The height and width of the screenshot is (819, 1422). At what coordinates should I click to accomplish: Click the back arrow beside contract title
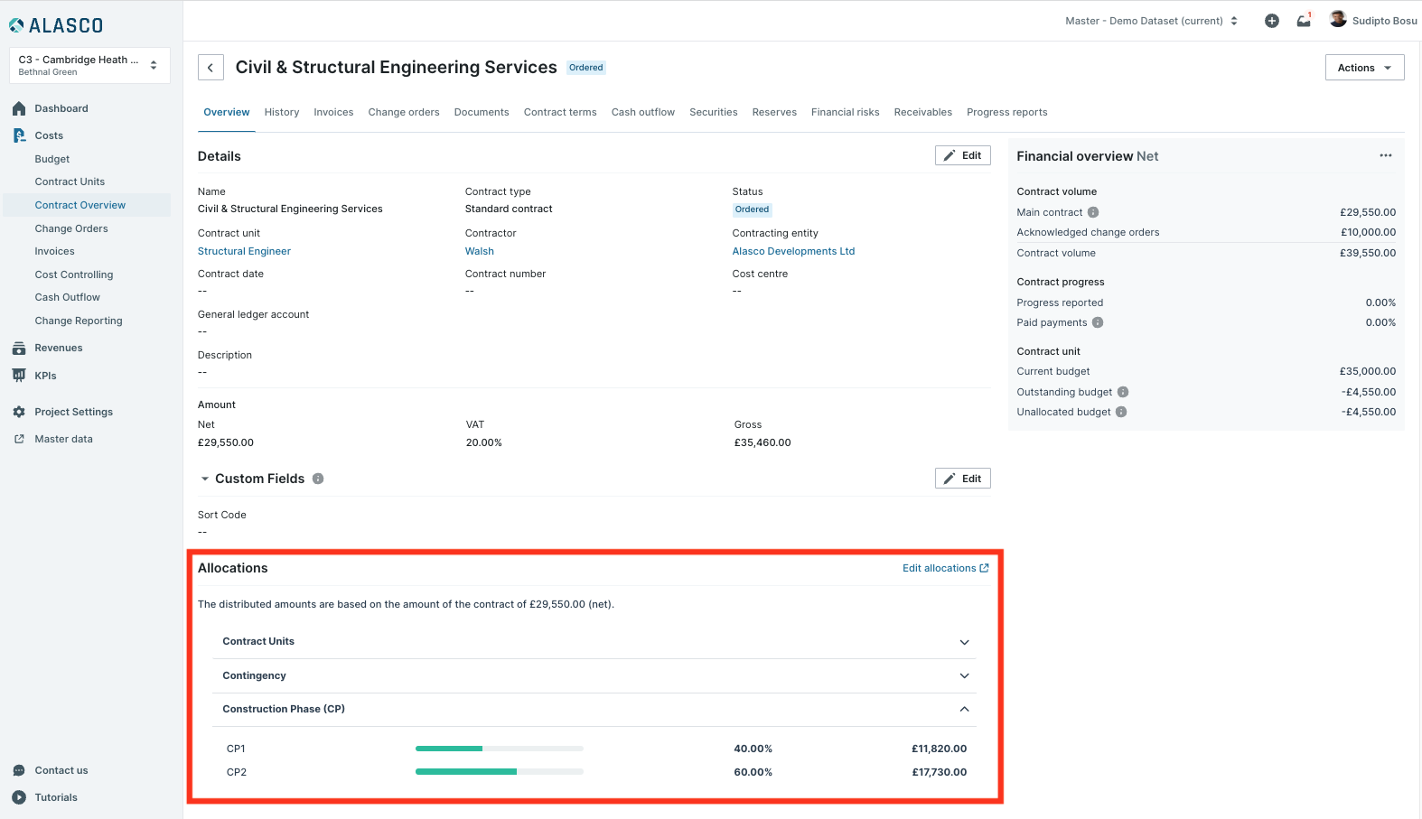pos(210,68)
